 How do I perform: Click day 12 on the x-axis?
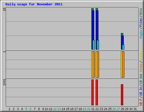pyautogui.click(x=55, y=109)
